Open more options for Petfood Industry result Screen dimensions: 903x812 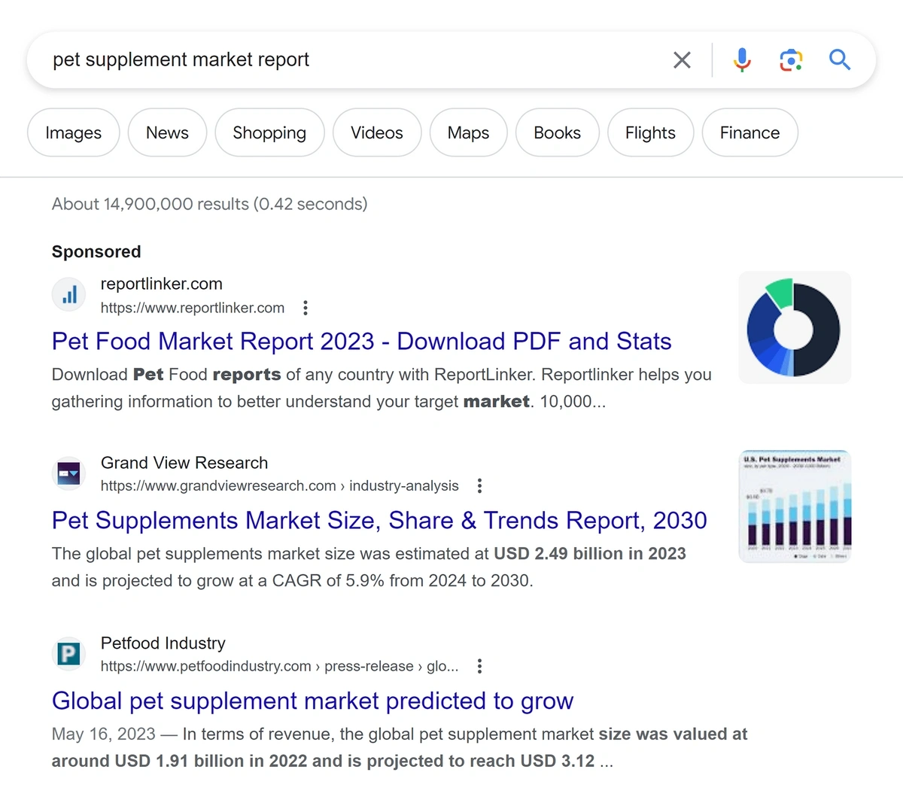coord(479,666)
